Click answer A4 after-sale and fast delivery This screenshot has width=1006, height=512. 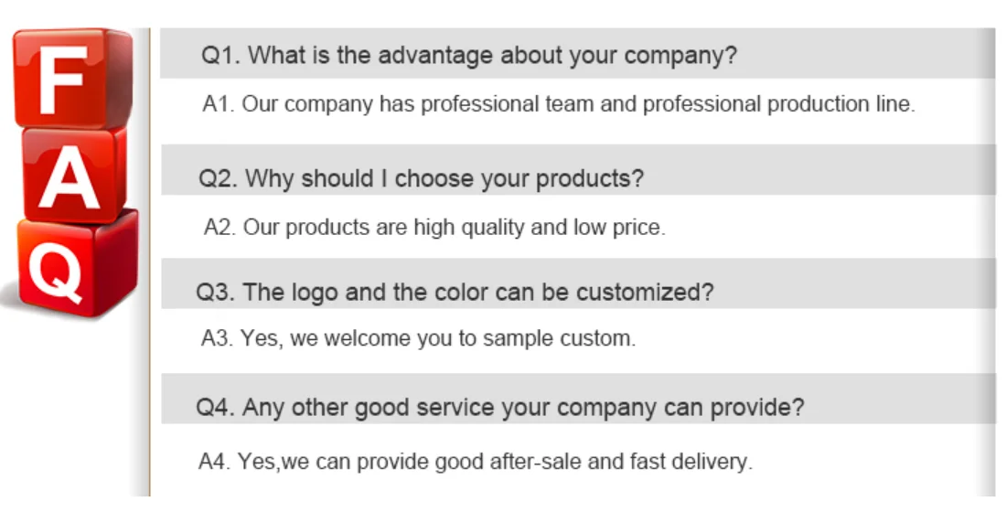click(476, 462)
